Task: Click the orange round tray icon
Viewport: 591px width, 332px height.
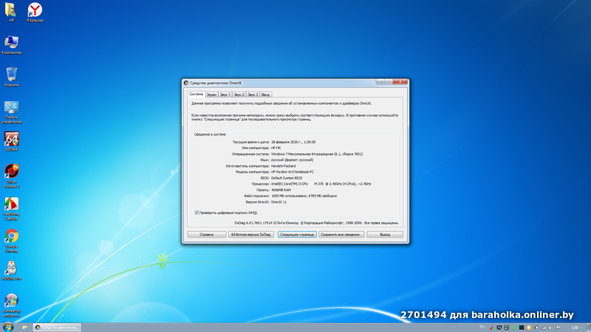Action: tap(529, 328)
